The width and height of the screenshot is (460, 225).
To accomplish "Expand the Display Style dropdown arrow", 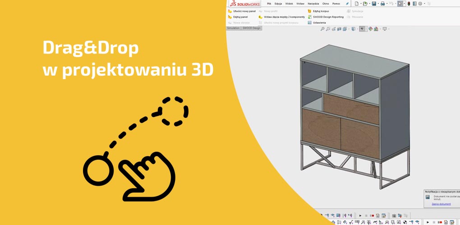I will [x=358, y=29].
